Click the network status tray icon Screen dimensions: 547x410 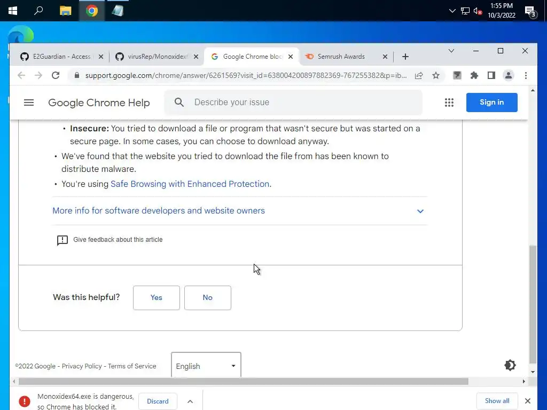[x=465, y=11]
